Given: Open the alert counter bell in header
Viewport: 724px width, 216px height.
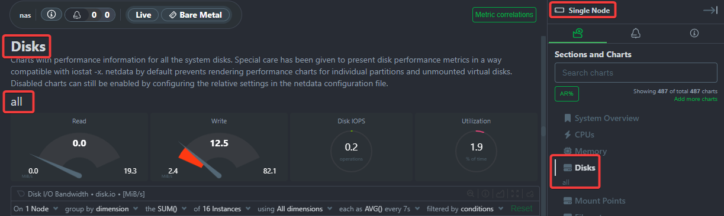Looking at the screenshot, I should coord(78,15).
